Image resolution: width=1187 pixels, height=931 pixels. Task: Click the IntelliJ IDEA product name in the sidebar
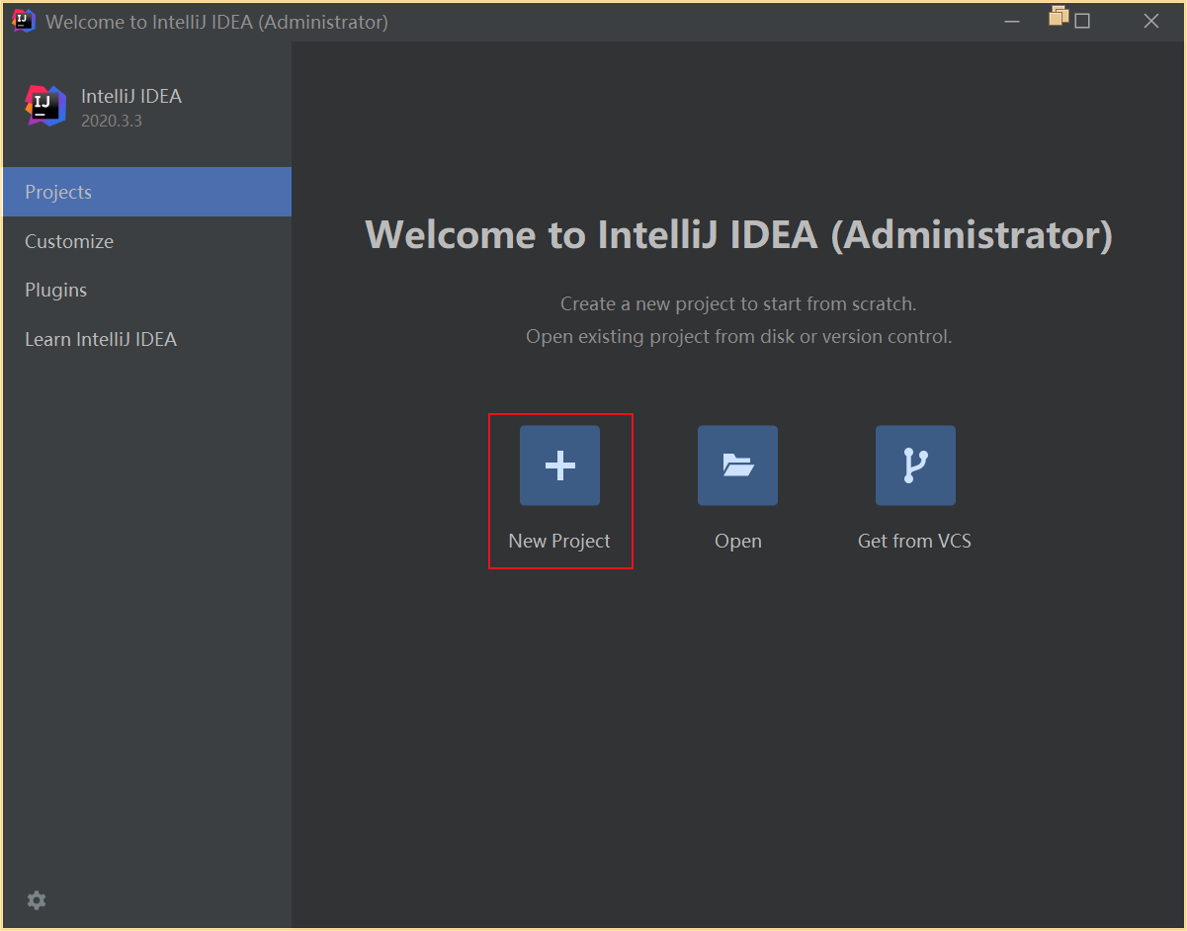(x=131, y=96)
